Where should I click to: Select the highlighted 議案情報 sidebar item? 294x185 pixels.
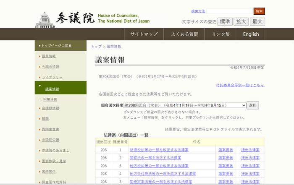tap(52, 89)
